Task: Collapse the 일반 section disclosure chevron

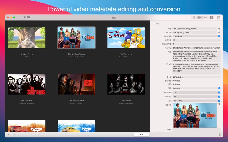Action: pos(153,24)
